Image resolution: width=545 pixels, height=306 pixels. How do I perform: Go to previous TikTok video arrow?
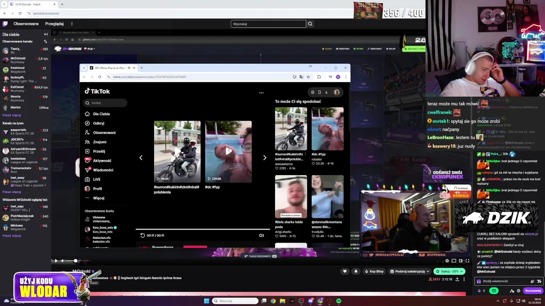tap(141, 158)
